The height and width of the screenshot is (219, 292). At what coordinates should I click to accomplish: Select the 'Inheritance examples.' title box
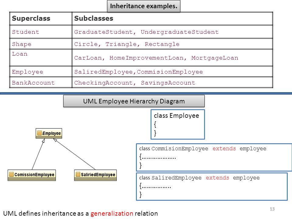pyautogui.click(x=144, y=6)
